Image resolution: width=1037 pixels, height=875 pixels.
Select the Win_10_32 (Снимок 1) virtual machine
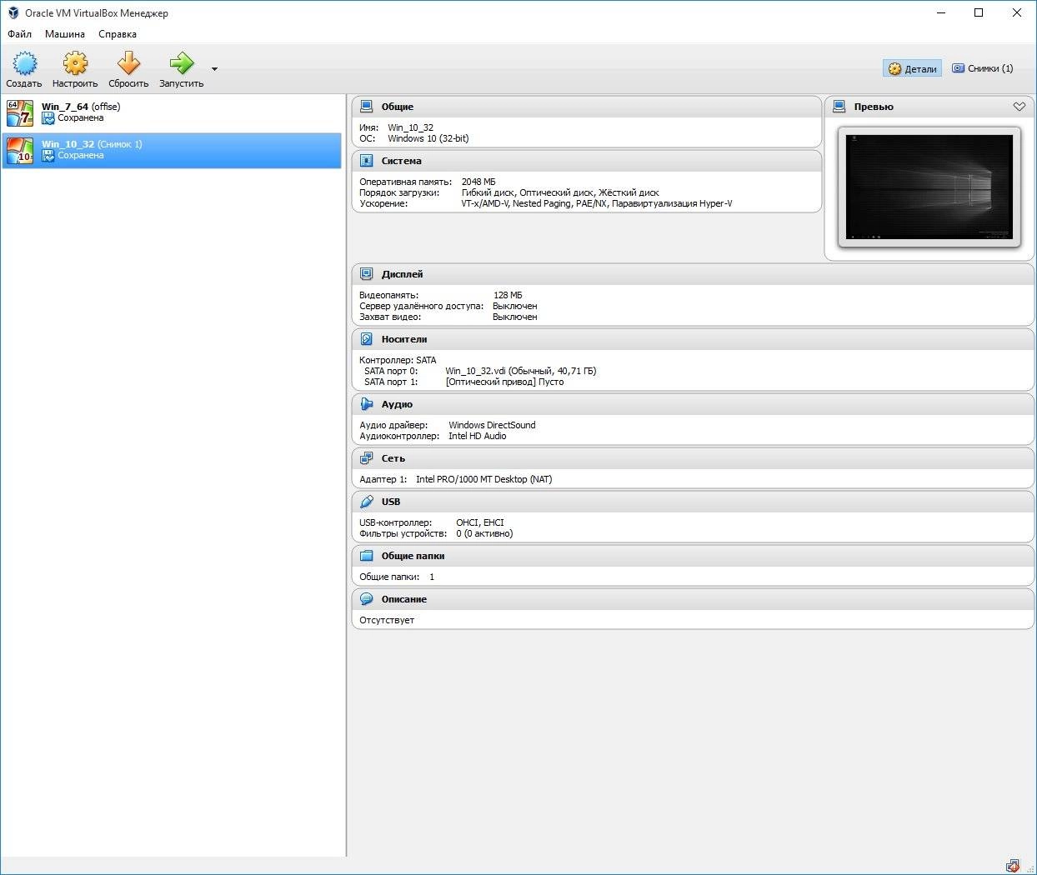tap(172, 150)
